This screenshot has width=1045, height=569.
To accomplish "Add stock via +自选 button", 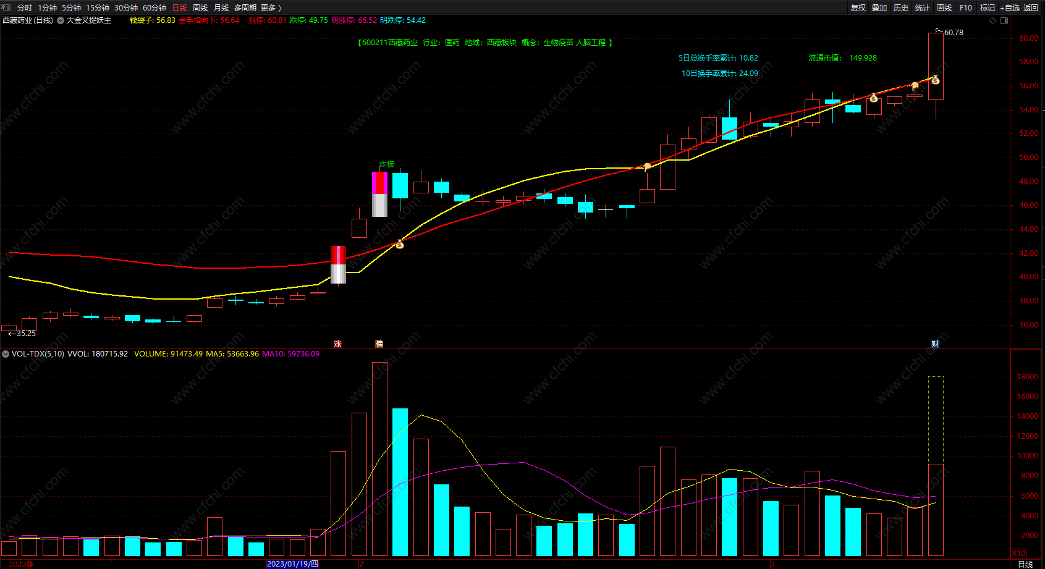I will click(1010, 8).
